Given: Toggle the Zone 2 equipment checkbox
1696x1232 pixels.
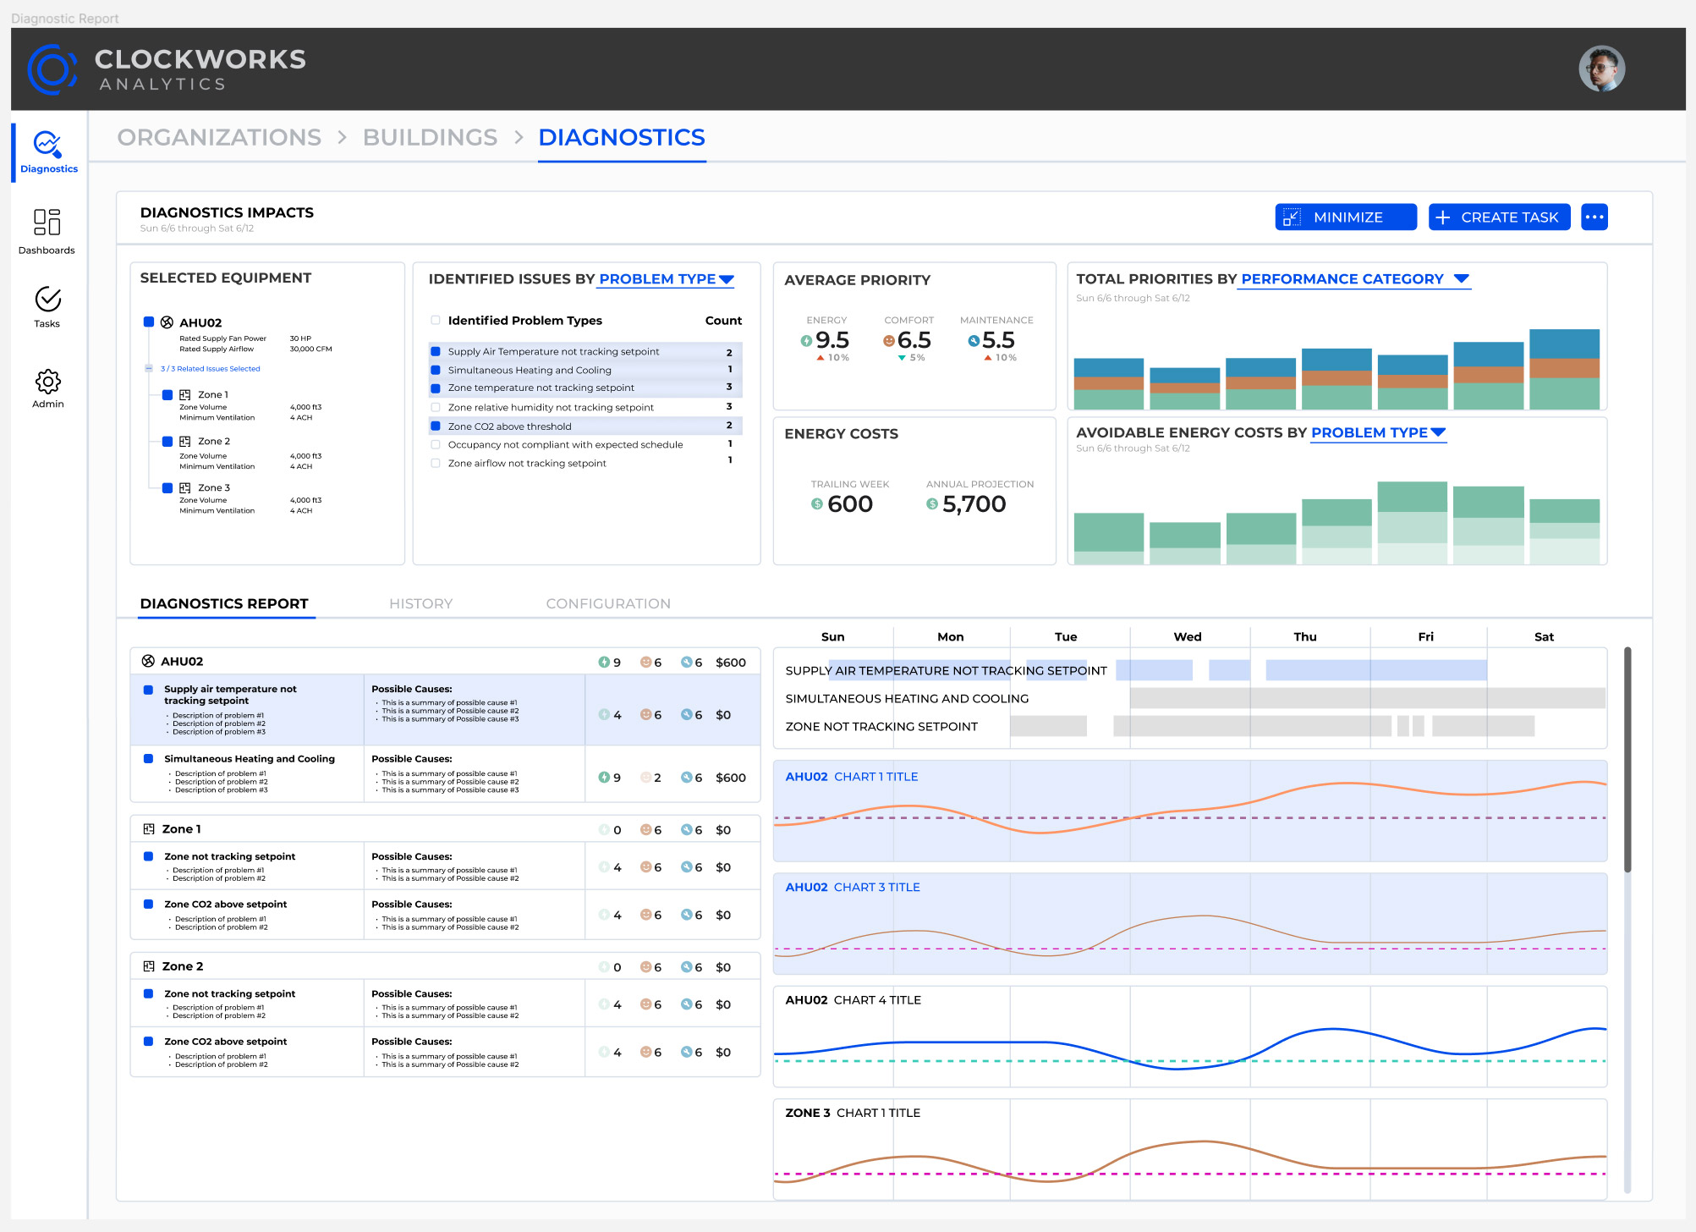Looking at the screenshot, I should coord(167,441).
